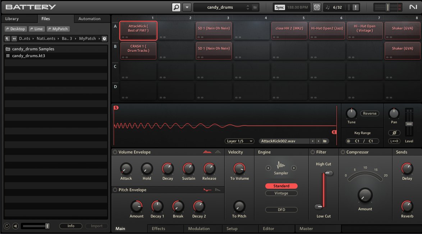
Task: Toggle Pitch Envelope power button
Action: pos(115,189)
